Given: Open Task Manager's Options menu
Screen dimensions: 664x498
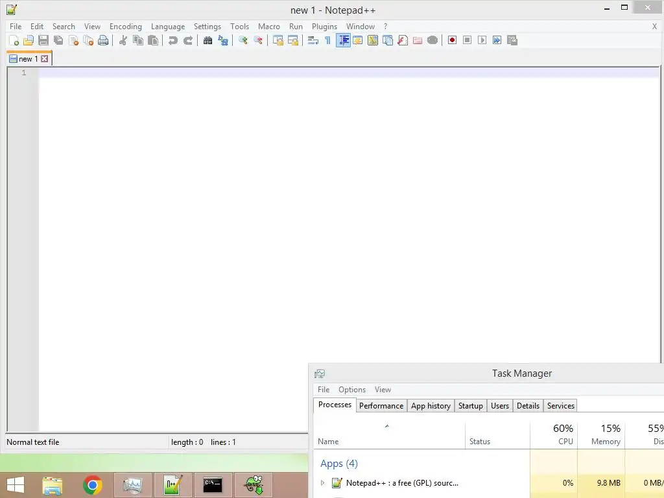Looking at the screenshot, I should [x=351, y=390].
